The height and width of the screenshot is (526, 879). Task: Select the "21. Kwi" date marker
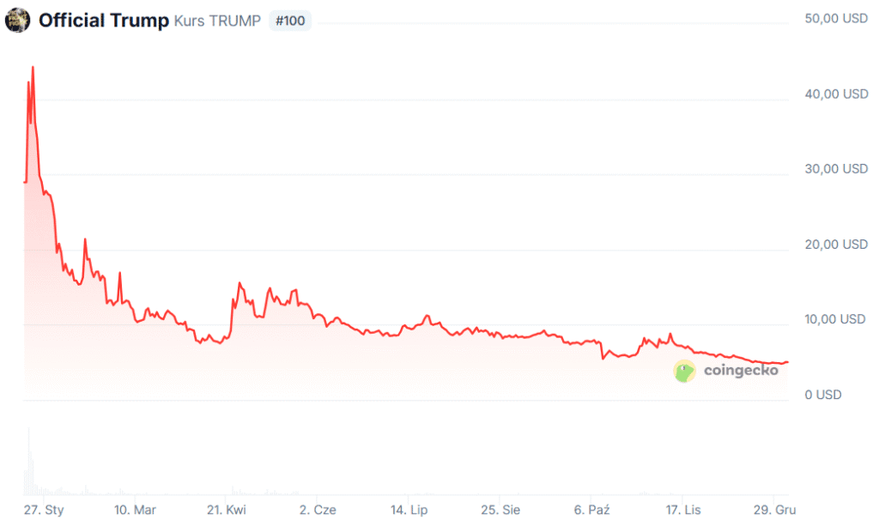[x=225, y=510]
